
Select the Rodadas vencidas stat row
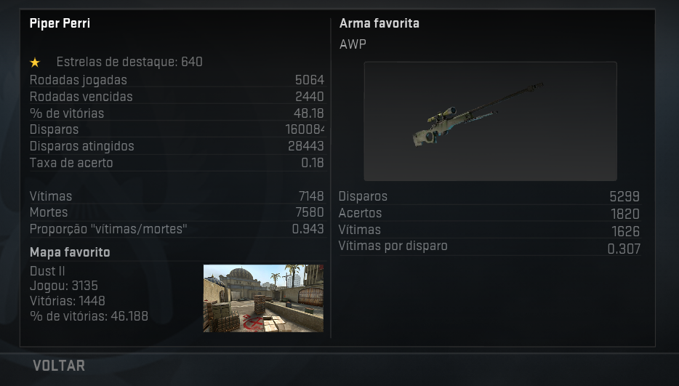click(177, 97)
